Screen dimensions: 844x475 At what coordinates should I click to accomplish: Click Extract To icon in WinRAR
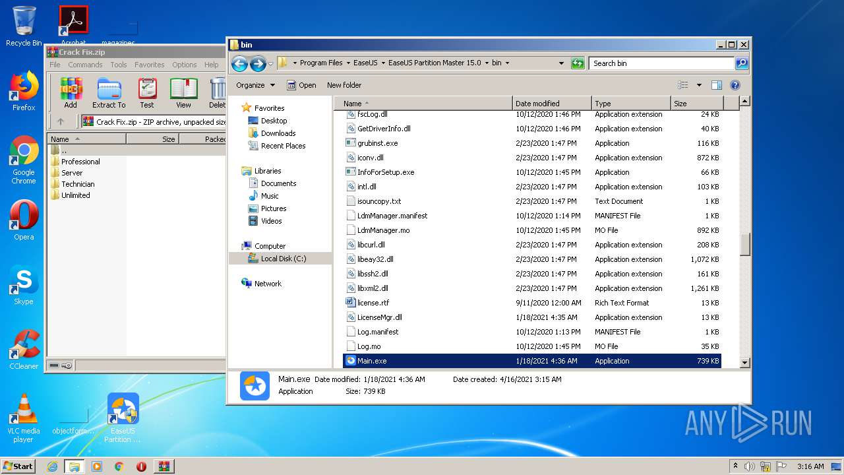[x=109, y=92]
